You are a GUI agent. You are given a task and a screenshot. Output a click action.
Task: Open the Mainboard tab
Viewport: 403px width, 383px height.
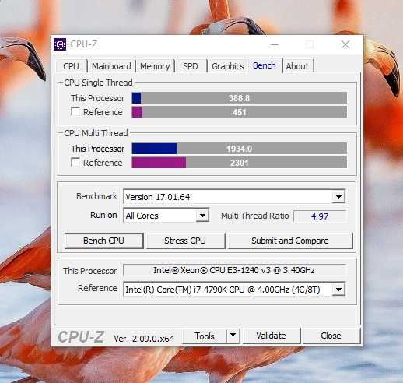coord(111,66)
